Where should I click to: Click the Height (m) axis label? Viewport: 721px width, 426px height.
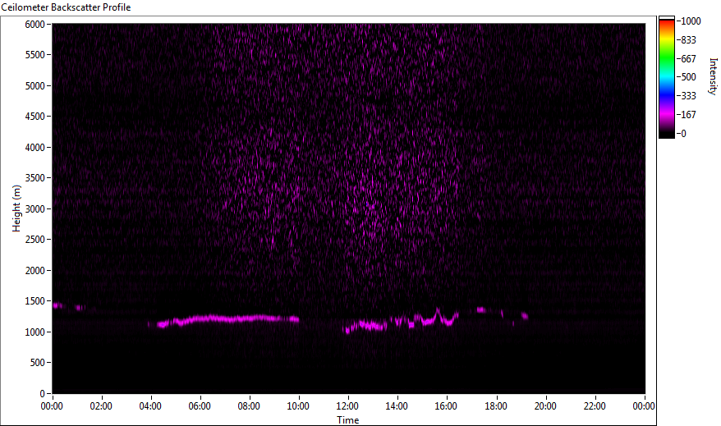pos(16,208)
